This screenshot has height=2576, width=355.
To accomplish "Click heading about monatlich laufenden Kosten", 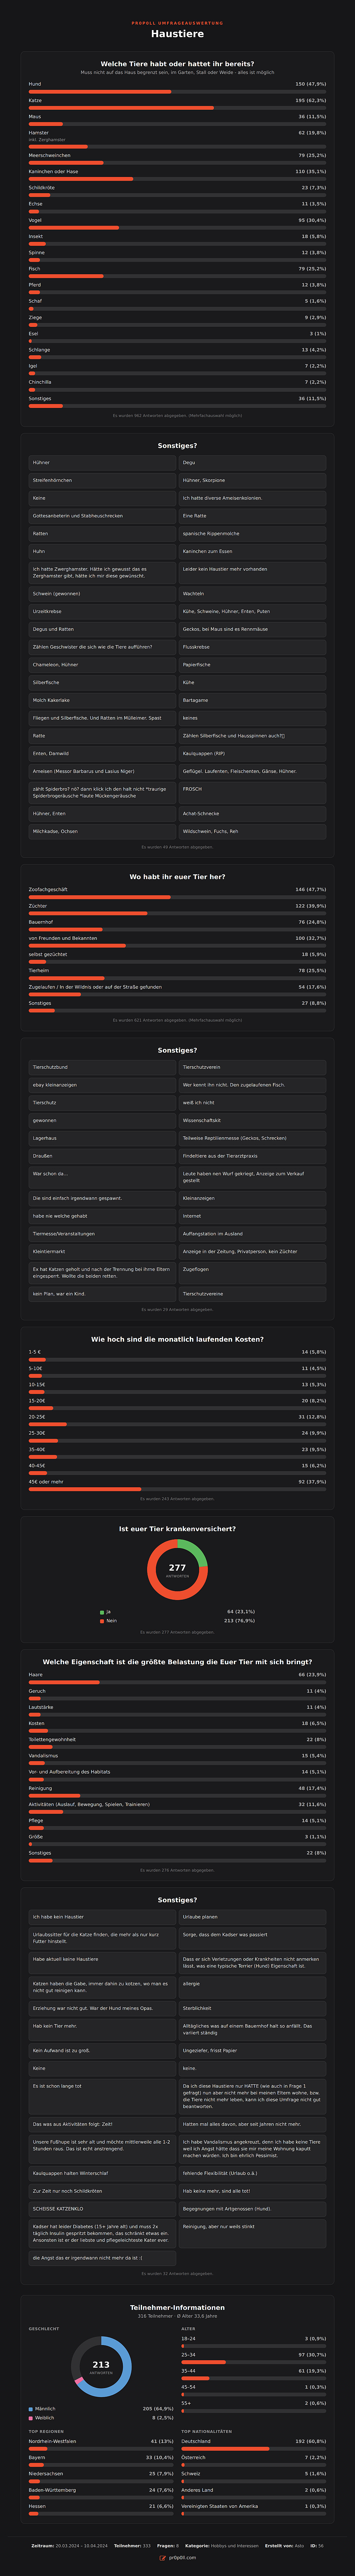I will tap(177, 1339).
